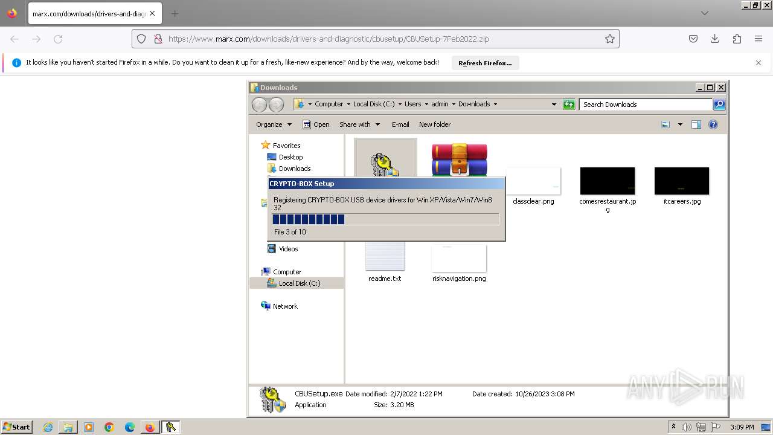Toggle the preview pane icon
Viewport: 773px width, 435px height.
696,124
